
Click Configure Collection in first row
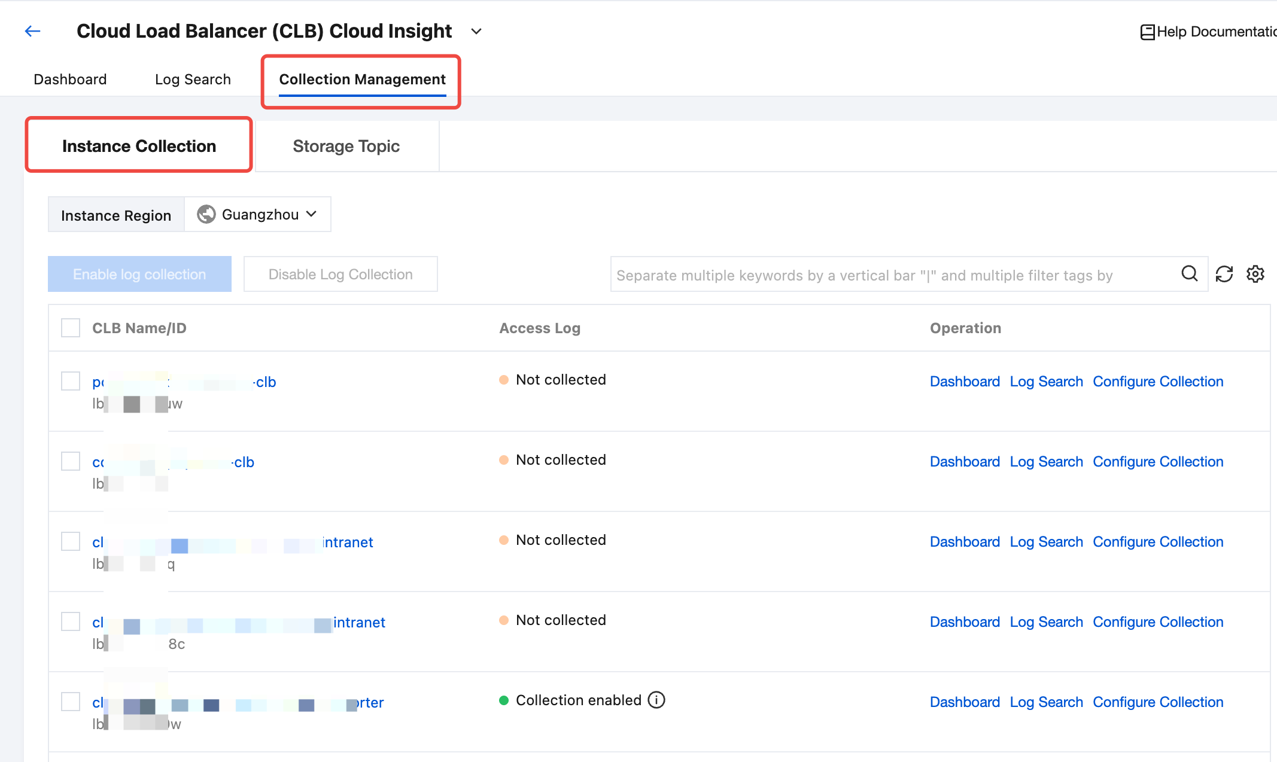1157,382
